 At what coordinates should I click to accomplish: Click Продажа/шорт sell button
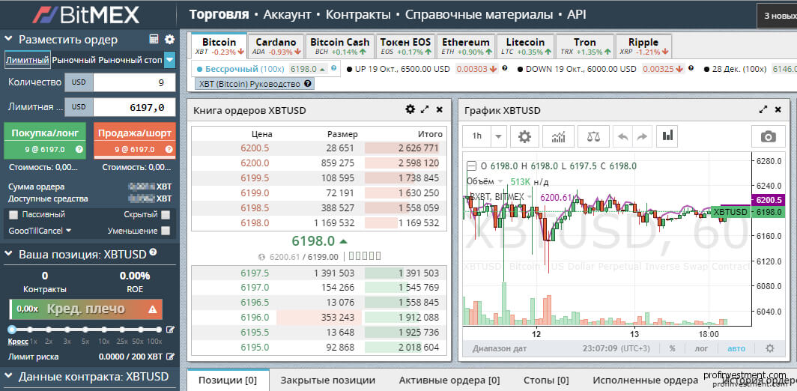(x=135, y=140)
